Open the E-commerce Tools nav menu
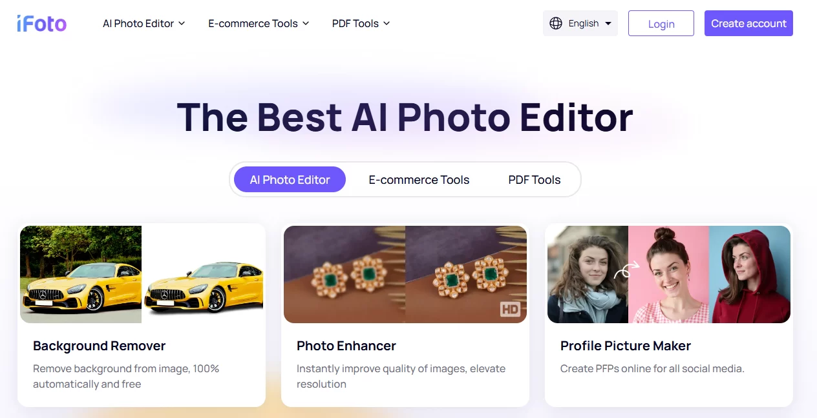This screenshot has height=418, width=817. (259, 23)
